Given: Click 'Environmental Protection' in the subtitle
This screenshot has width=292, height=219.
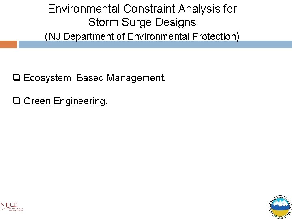Looking at the screenshot, I should click(181, 36).
